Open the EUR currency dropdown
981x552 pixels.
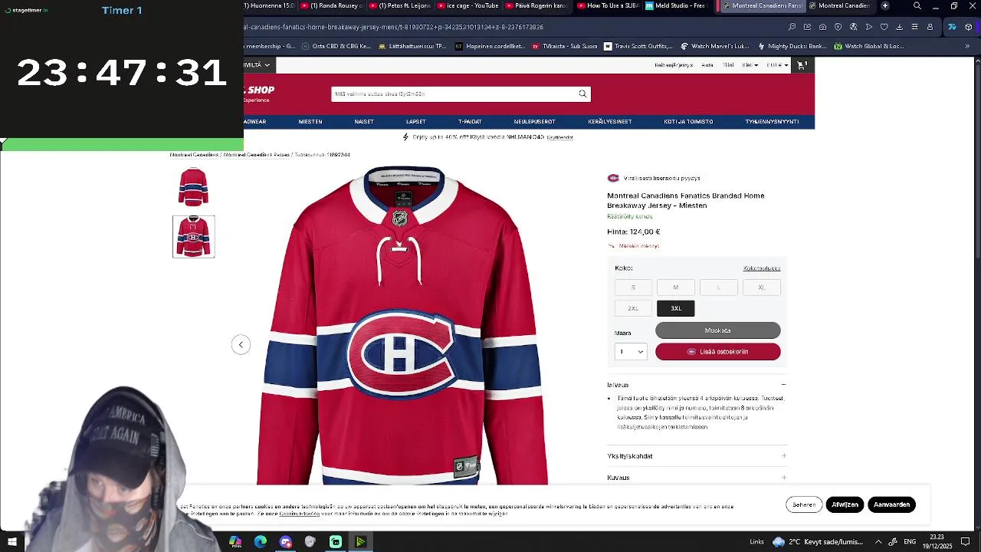point(777,65)
